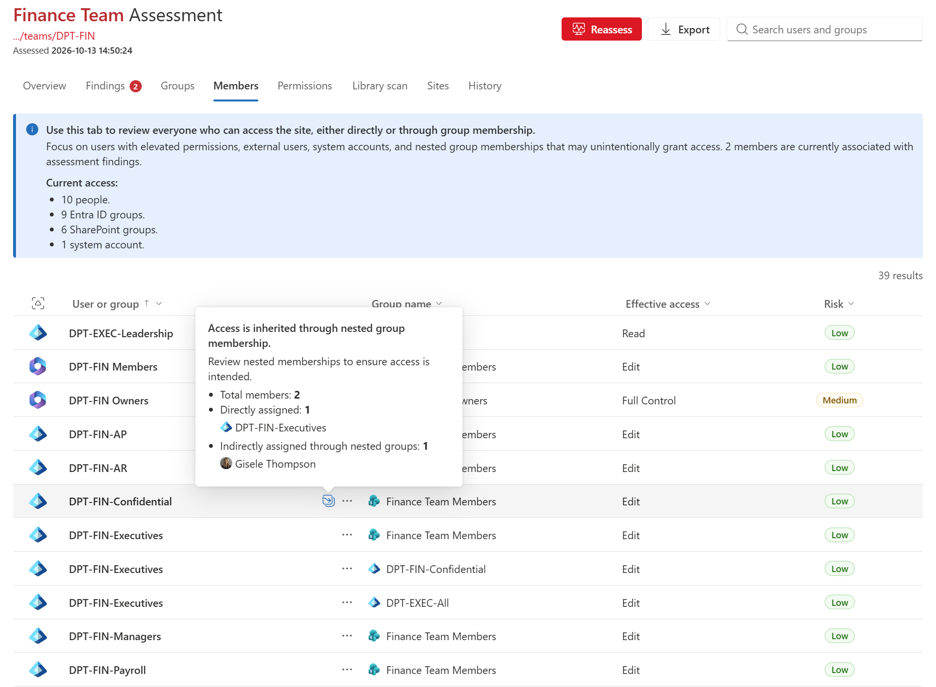936x687 pixels.
Task: Click Gisele Thompson name in the popup
Action: click(x=275, y=464)
